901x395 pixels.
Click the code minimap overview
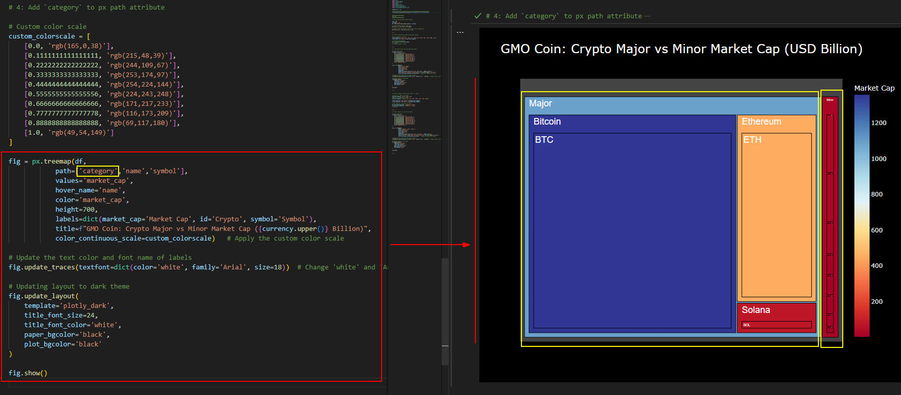point(416,76)
